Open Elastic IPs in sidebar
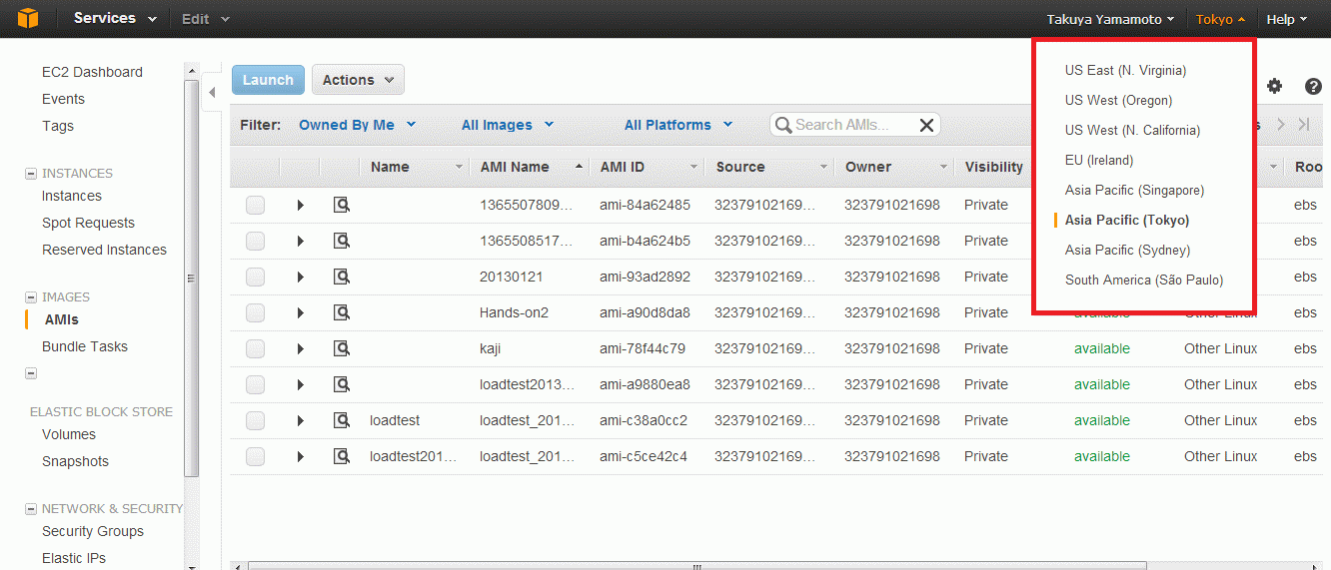The image size is (1331, 570). pyautogui.click(x=74, y=558)
